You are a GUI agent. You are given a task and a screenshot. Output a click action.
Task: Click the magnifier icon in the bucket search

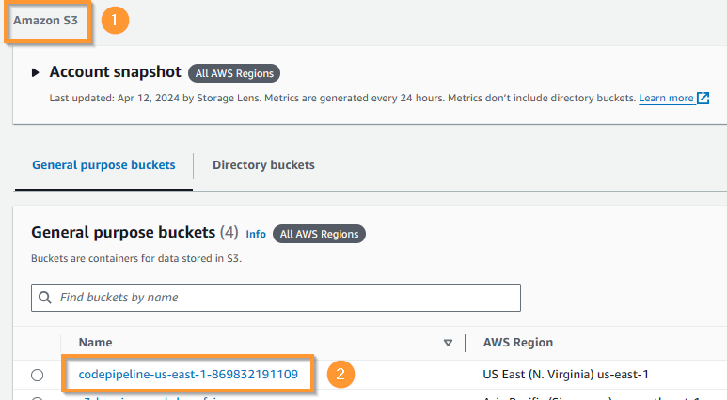point(45,298)
